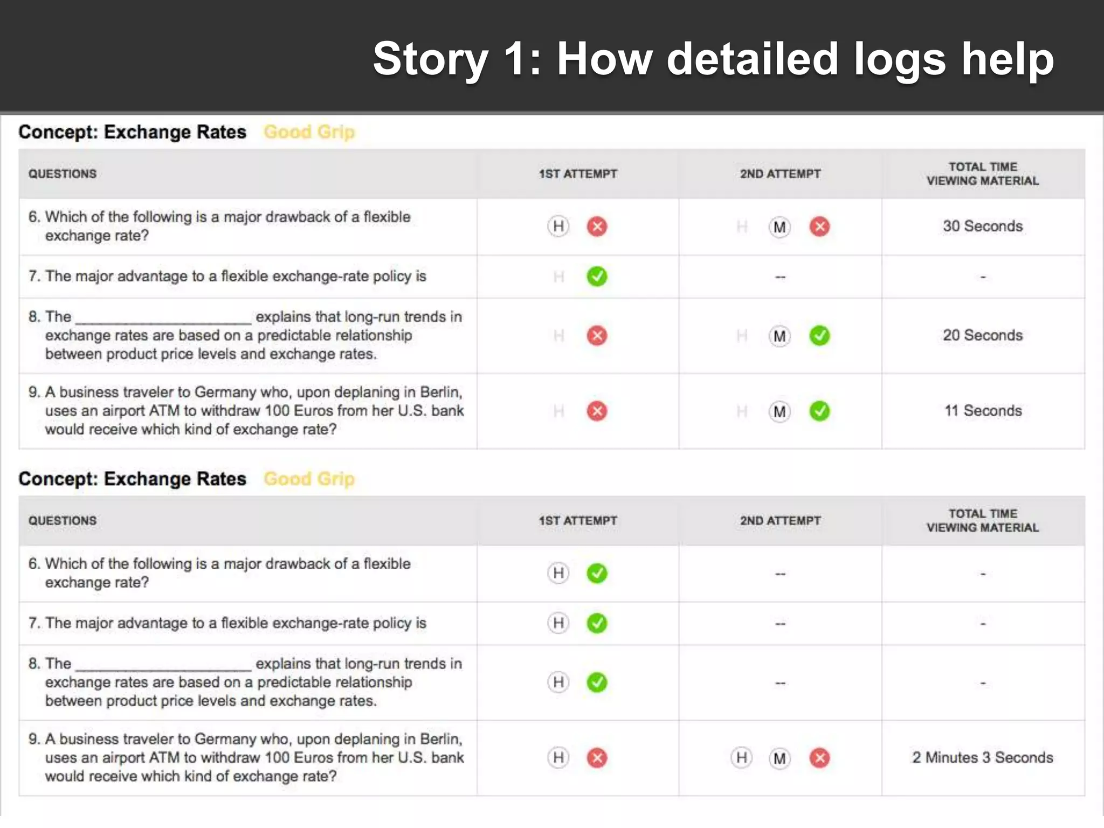Screen dimensions: 1104x828
Task: Click 'TOTAL TIME VIEWING MATERIAL' header in lower table
Action: (983, 520)
